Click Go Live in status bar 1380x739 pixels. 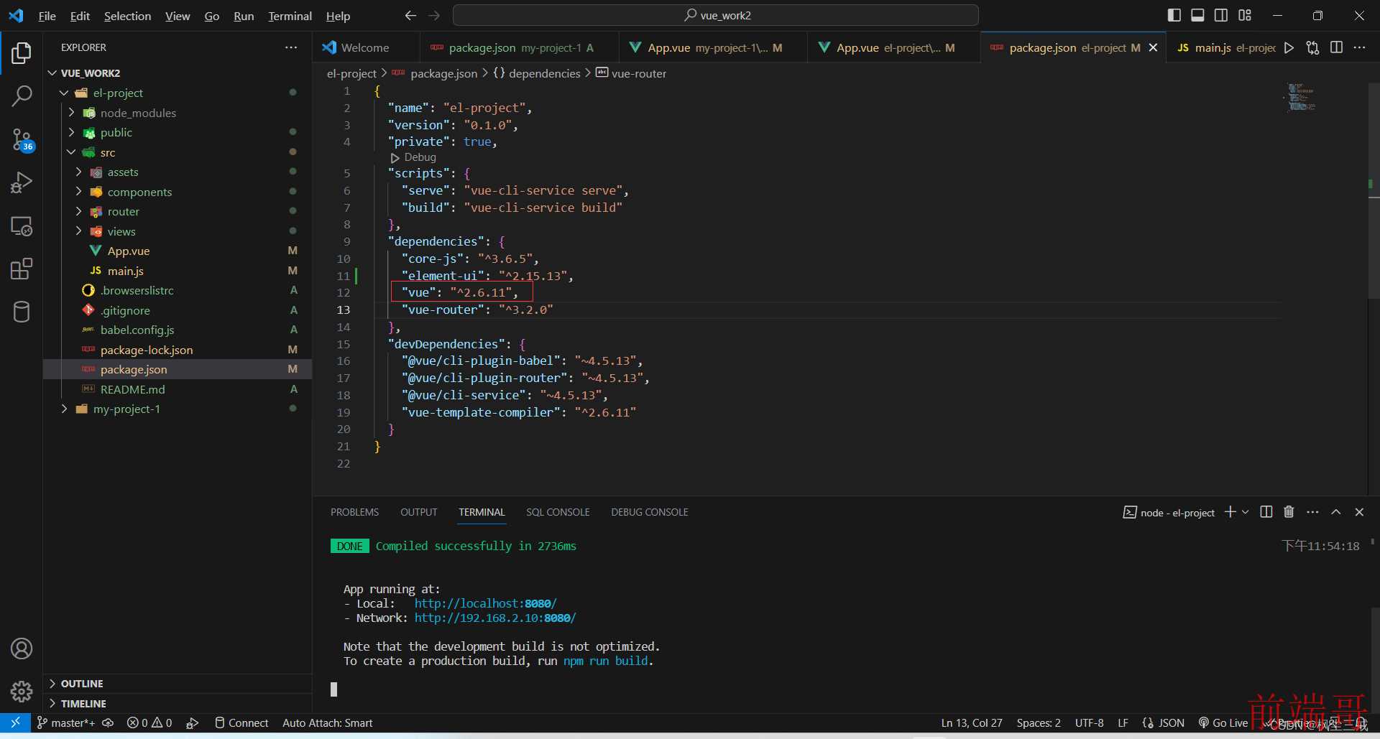point(1223,722)
